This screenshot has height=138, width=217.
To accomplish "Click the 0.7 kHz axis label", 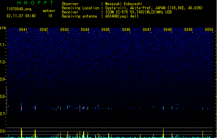I will (3, 114).
